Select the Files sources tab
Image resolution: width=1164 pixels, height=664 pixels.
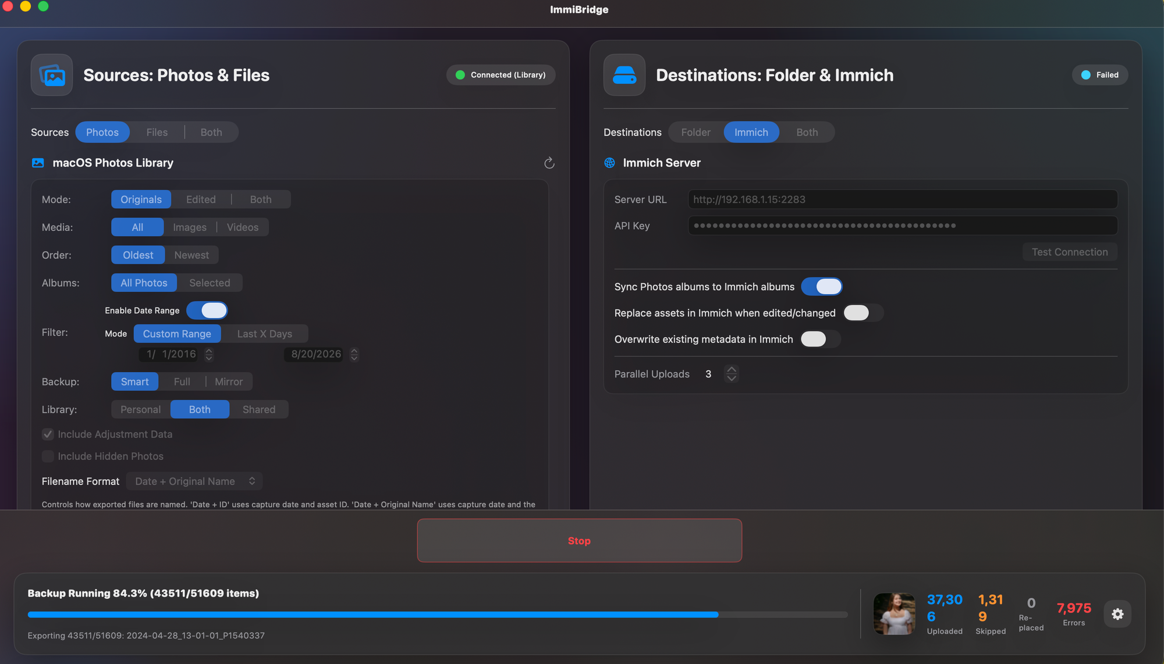pyautogui.click(x=157, y=133)
